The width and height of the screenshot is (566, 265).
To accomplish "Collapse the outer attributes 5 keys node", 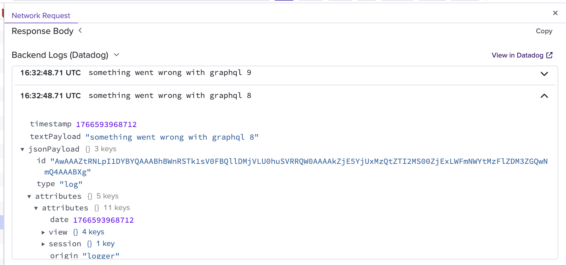I will click(x=29, y=196).
